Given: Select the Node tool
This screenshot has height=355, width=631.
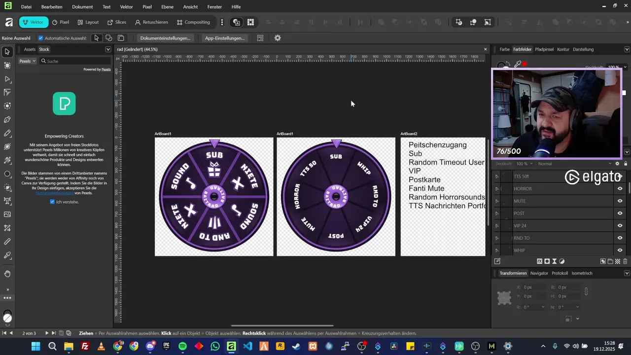Looking at the screenshot, I should [x=7, y=79].
